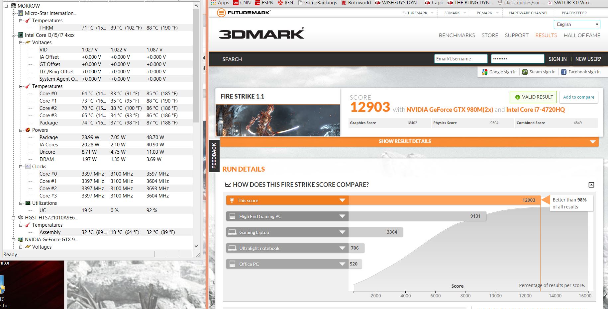Screen dimensions: 608x309
Task: Click the thermometer icon under Micro-Star
Action: tap(28, 20)
